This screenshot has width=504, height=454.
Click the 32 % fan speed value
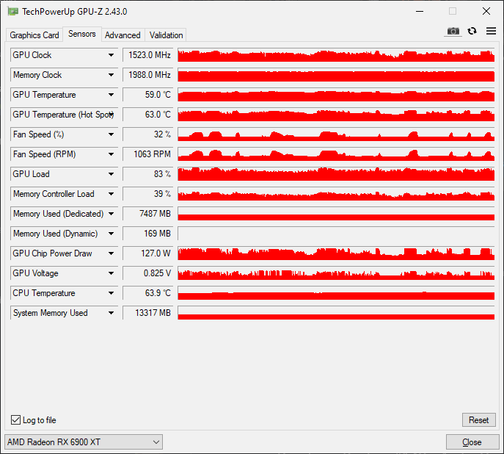tap(147, 134)
